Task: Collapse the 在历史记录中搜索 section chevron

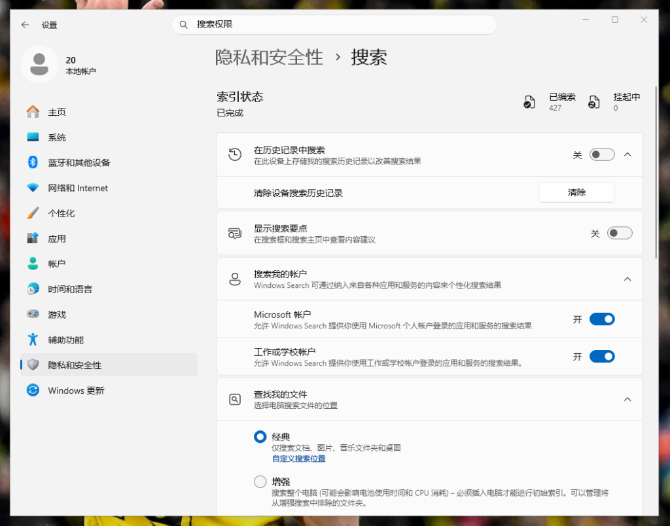Action: (627, 154)
